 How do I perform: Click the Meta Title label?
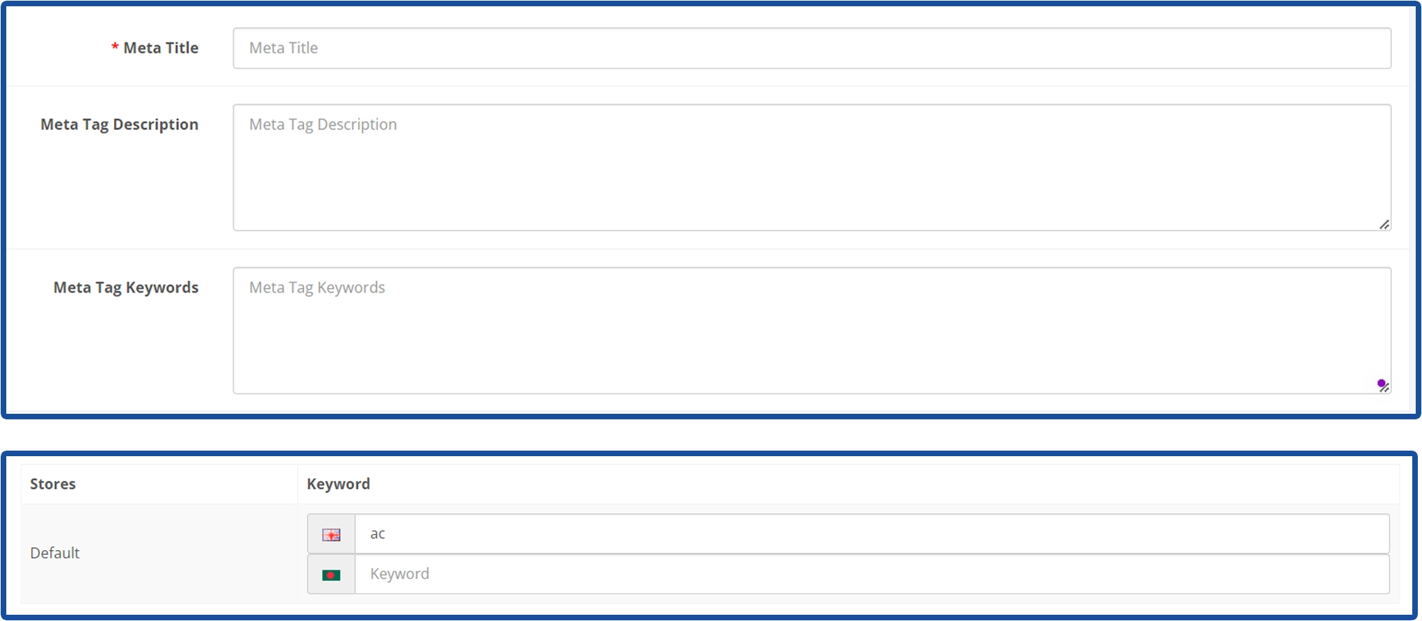point(161,48)
